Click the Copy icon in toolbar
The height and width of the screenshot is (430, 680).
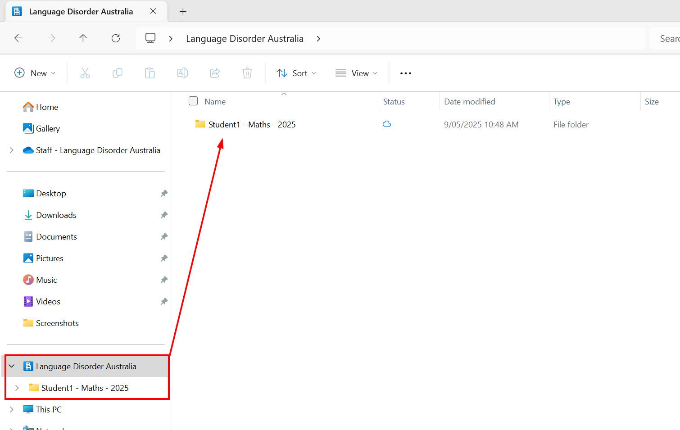[x=118, y=73]
